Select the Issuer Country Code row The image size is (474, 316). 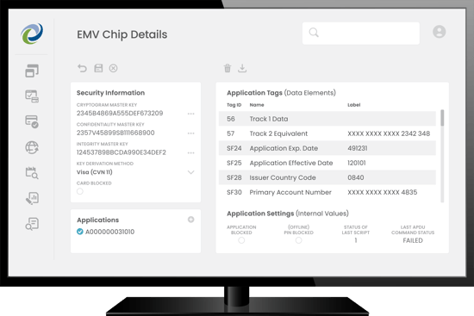[x=327, y=177]
